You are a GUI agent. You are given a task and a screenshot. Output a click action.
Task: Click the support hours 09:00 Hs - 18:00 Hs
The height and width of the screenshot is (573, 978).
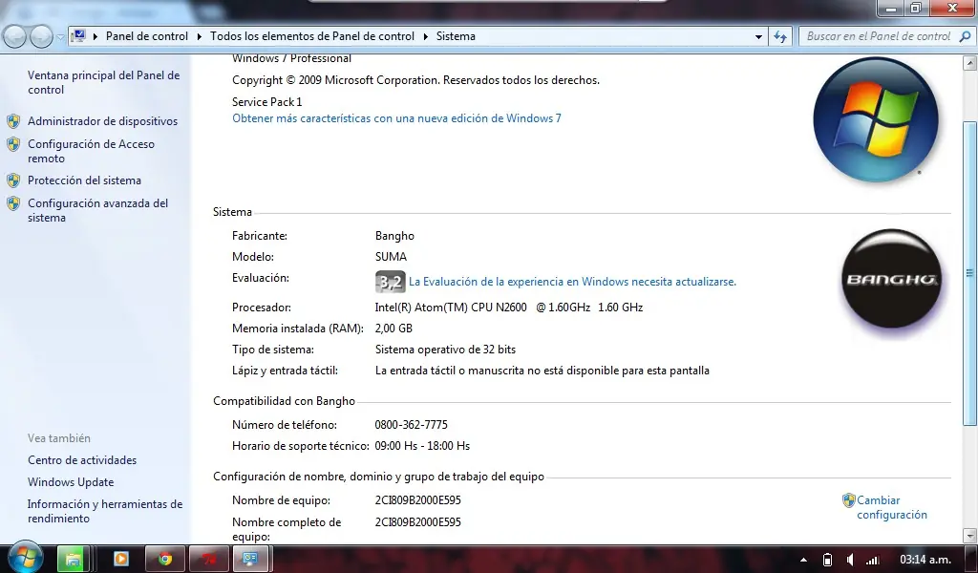[x=422, y=446]
